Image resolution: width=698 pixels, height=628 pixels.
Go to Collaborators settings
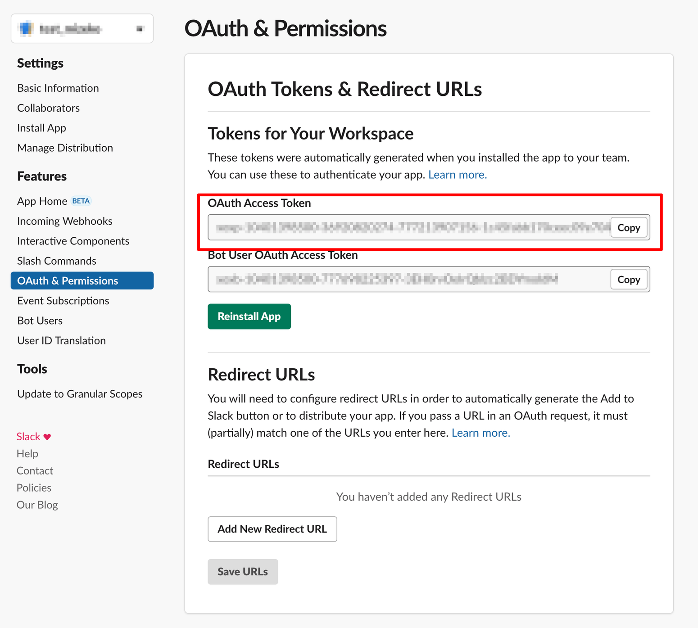pyautogui.click(x=48, y=108)
